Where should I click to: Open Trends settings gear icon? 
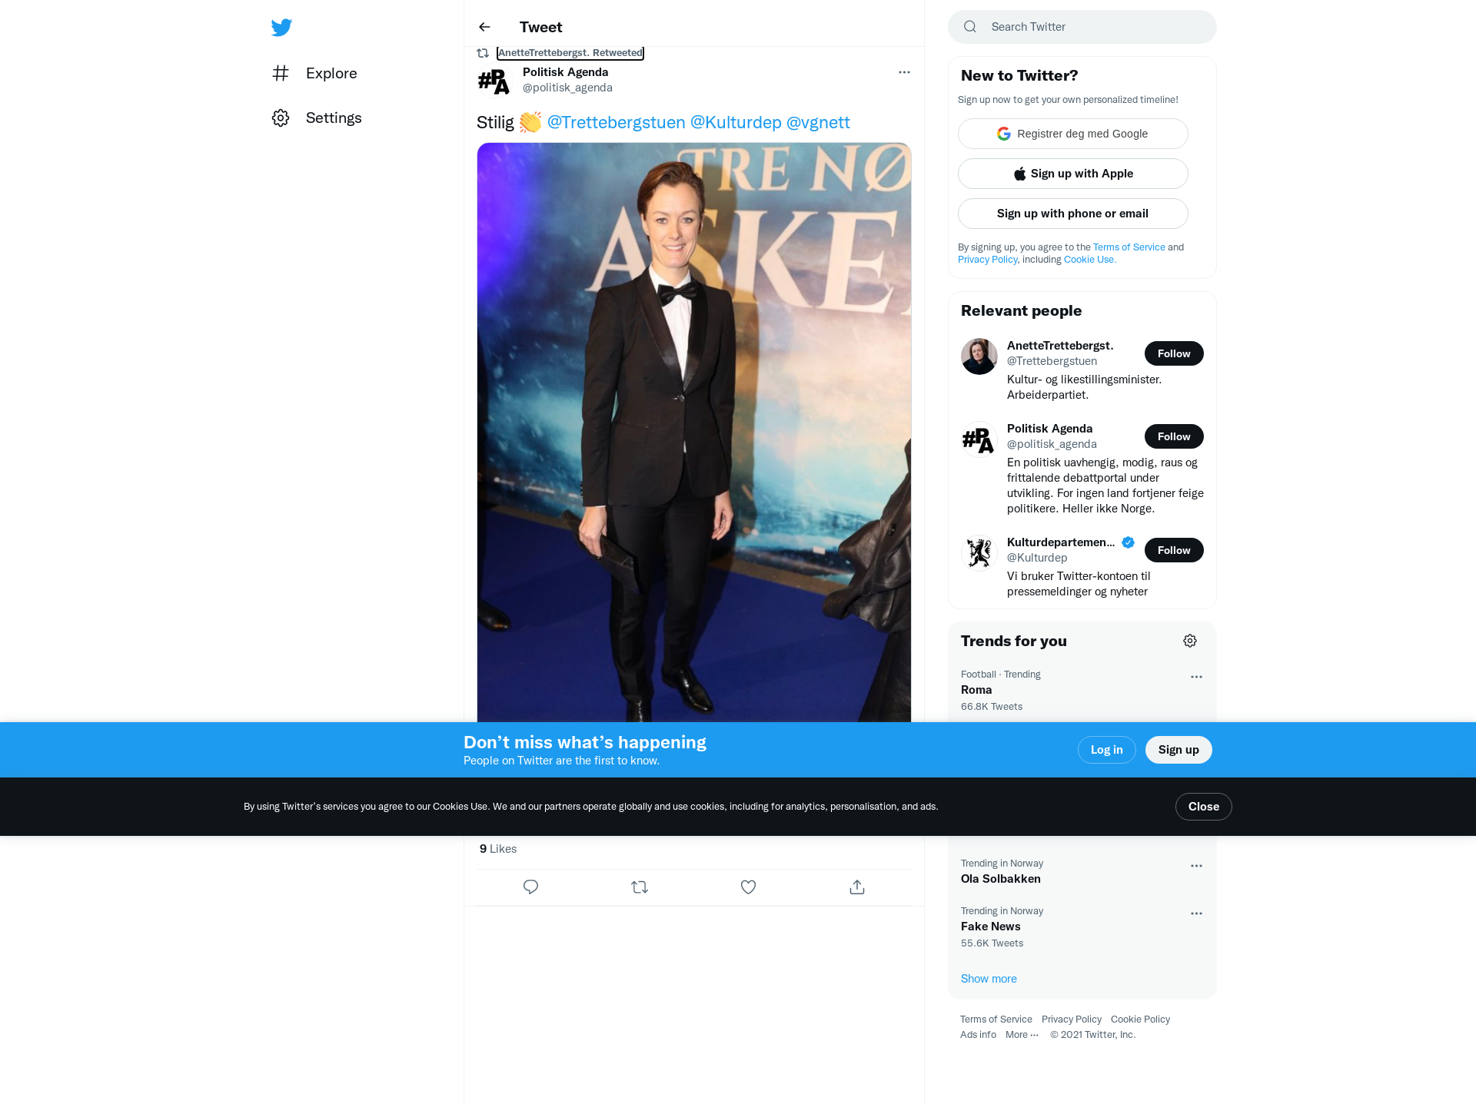(x=1190, y=641)
